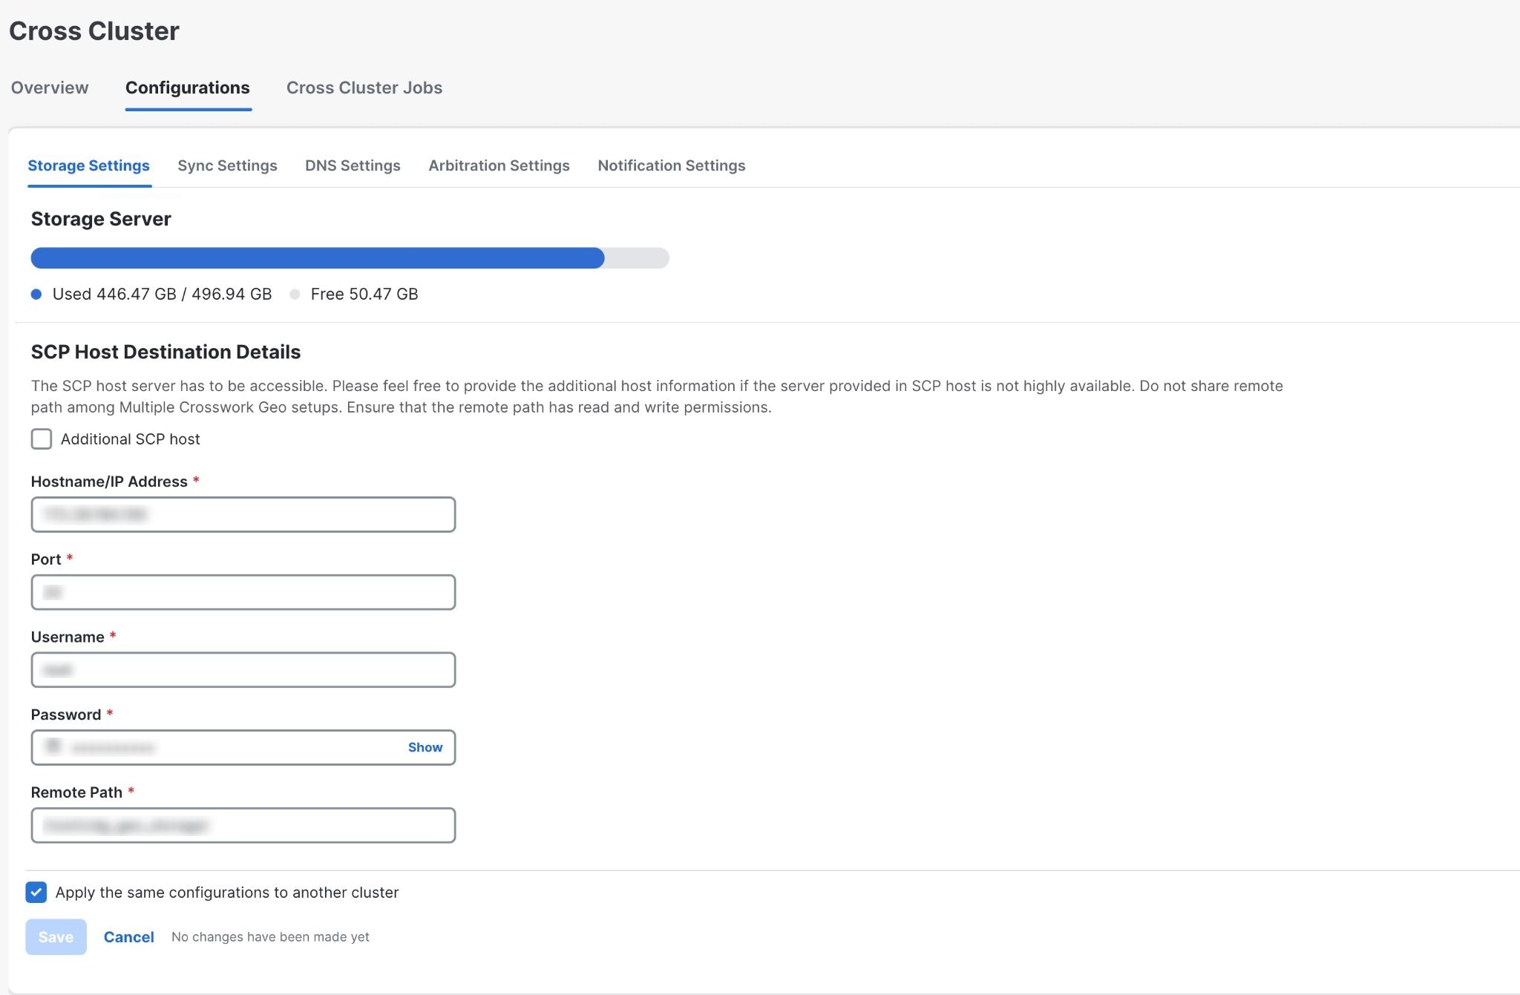Click the storage usage progress bar
The image size is (1520, 995).
pos(349,258)
